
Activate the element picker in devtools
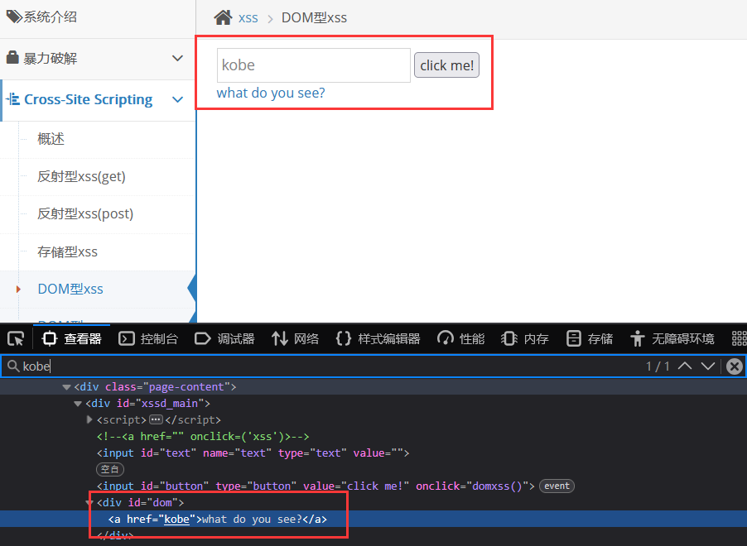[16, 339]
